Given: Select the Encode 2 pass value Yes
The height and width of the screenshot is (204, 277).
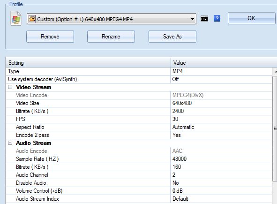Looking at the screenshot, I should [177, 135].
